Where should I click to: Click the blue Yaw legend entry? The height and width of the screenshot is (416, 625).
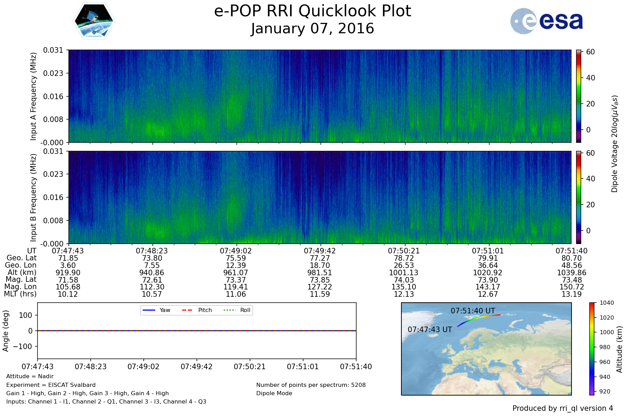156,310
